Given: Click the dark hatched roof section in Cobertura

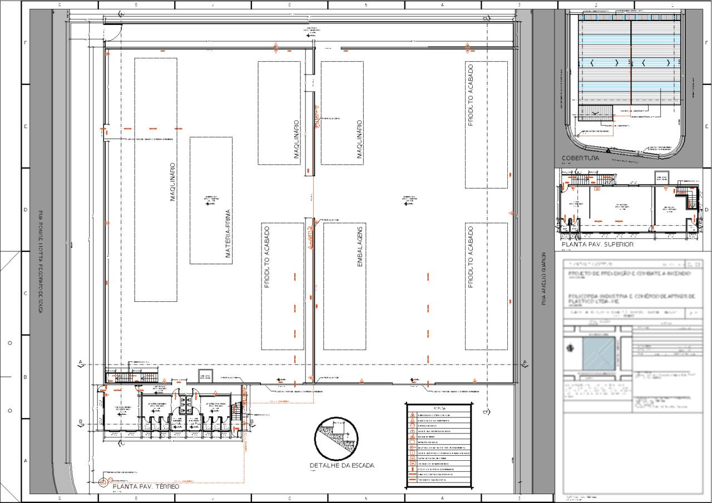Looking at the screenshot, I should point(595,113).
